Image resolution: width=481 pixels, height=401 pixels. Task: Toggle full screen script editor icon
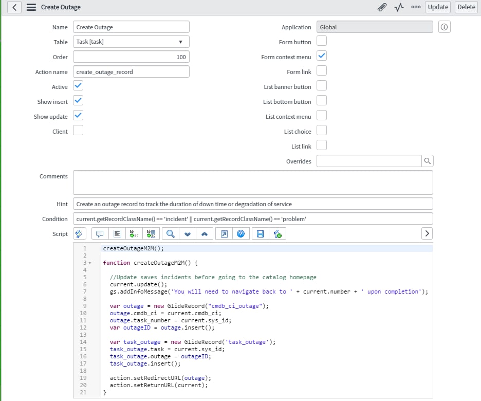point(224,234)
